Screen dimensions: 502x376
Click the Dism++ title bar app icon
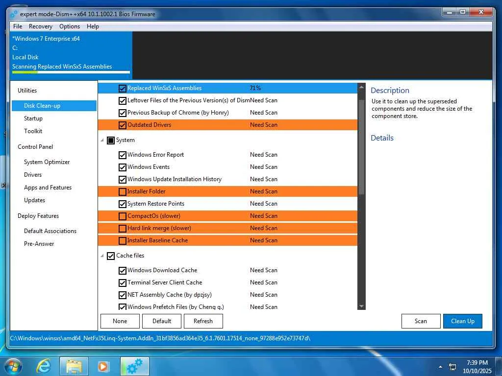[14, 14]
